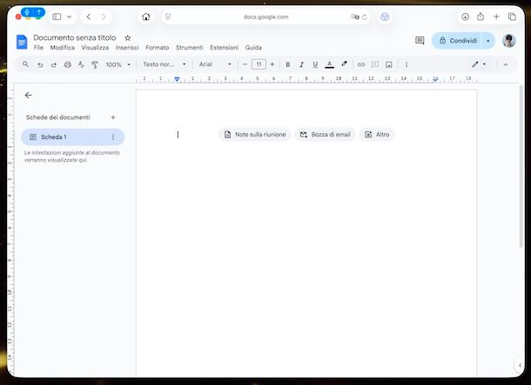
Task: Open the zoom 100% dropdown
Action: coord(118,64)
